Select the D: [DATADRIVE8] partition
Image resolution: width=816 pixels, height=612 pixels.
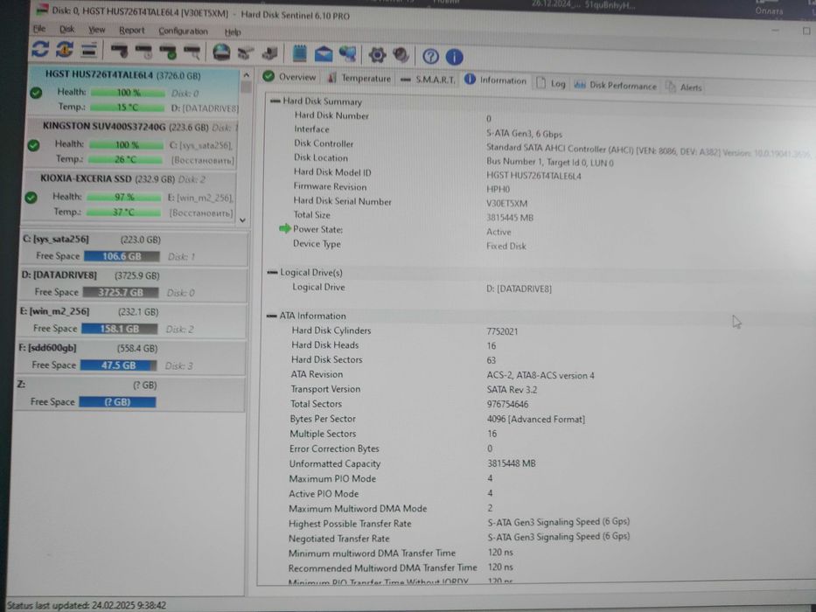point(133,284)
